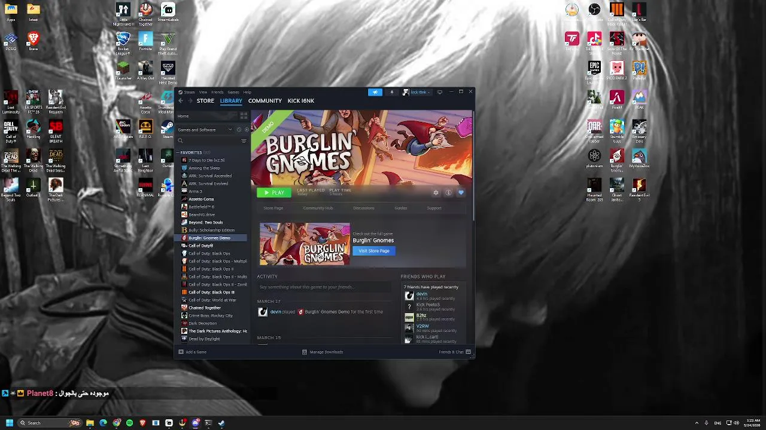This screenshot has width=766, height=430.
Task: Open the KICK I6NK profile tab
Action: [x=300, y=101]
